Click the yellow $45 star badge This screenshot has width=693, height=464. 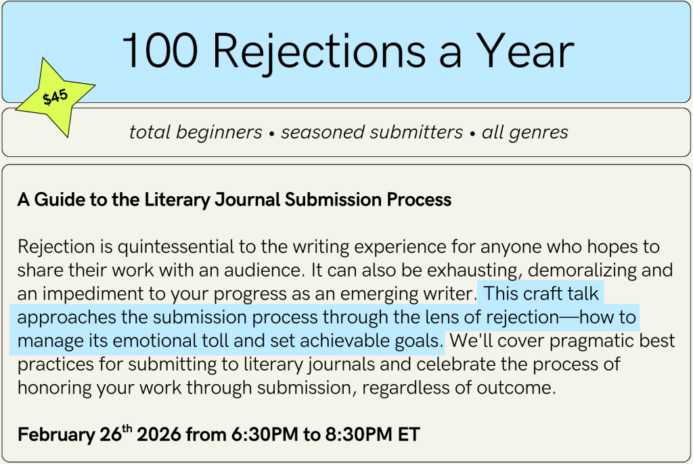[x=55, y=97]
